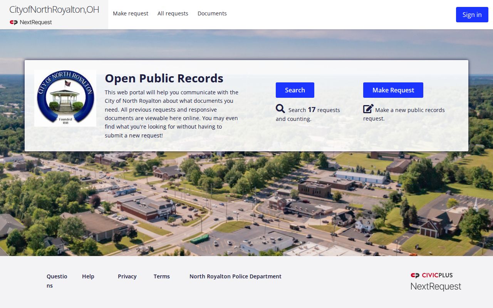The width and height of the screenshot is (493, 308).
Task: Open the Questions footer link
Action: point(57,281)
